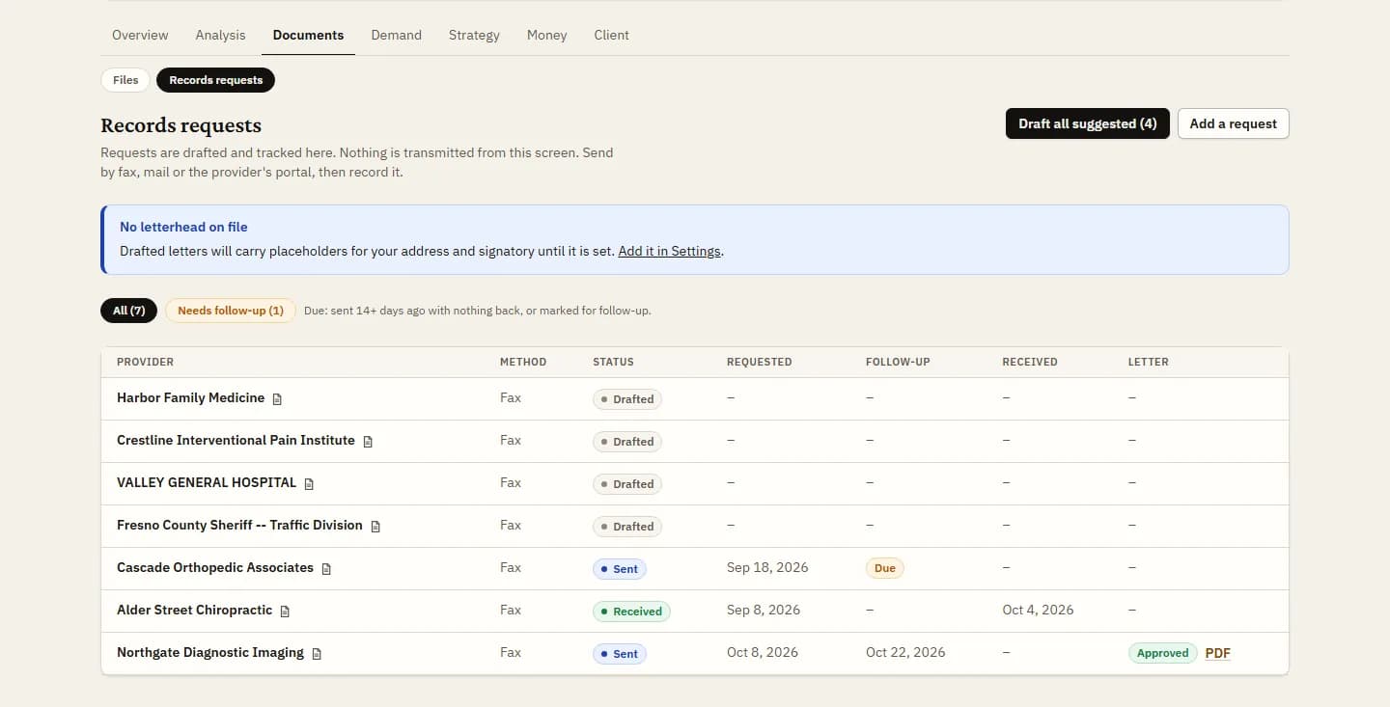Click Sent status for Northgate Diagnostic Imaging

coord(619,653)
